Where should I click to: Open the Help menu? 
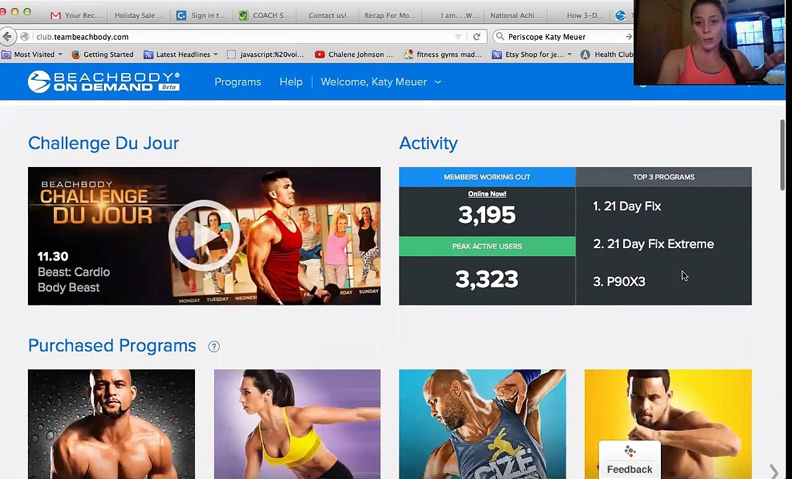point(291,82)
